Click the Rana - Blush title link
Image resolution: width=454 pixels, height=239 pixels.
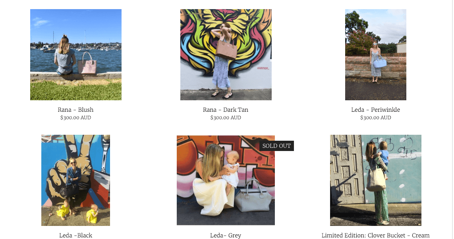pyautogui.click(x=75, y=110)
